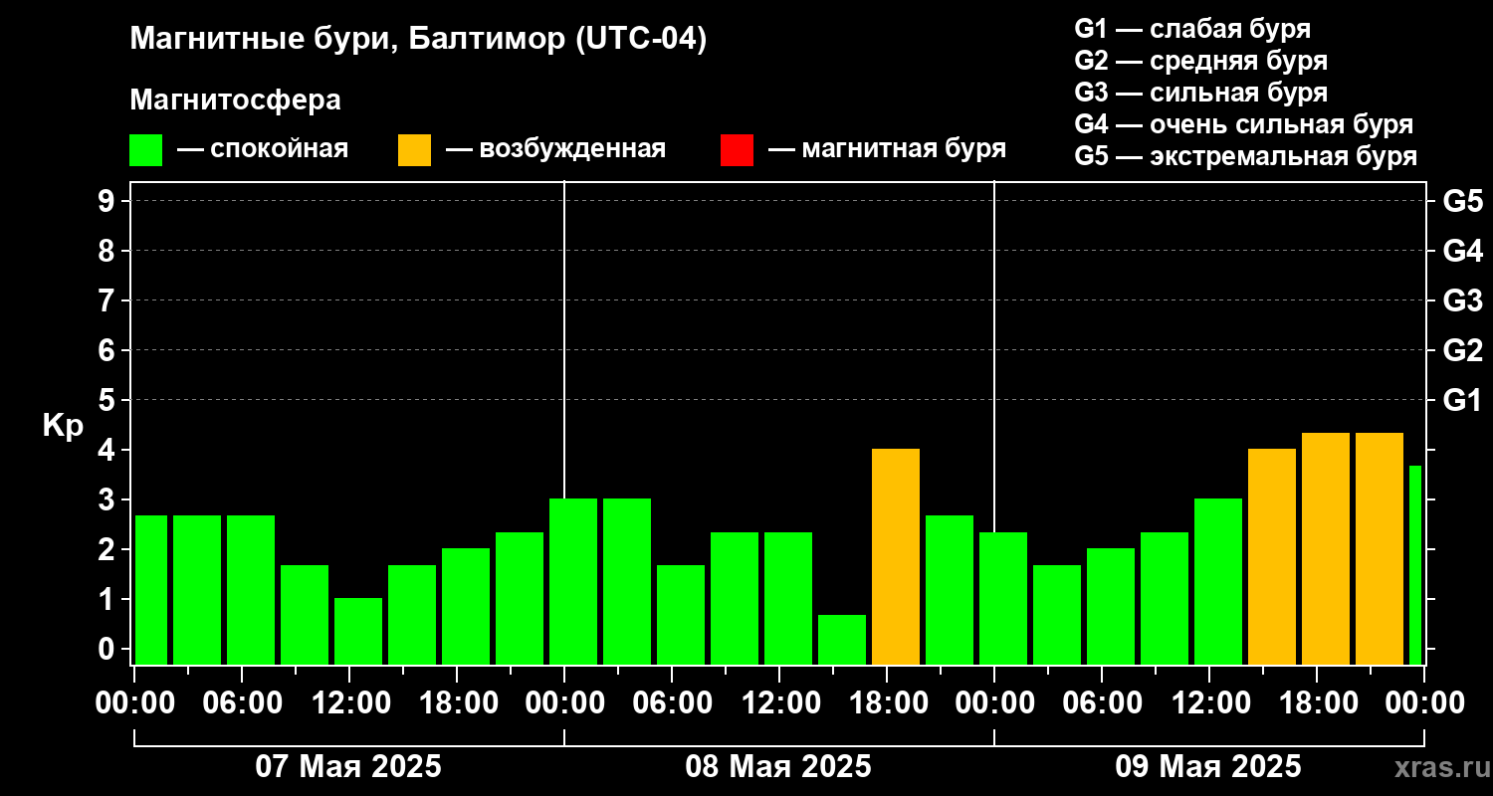Image resolution: width=1493 pixels, height=796 pixels.
Task: Click the green 'спокойная' legend swatch
Action: [x=145, y=150]
